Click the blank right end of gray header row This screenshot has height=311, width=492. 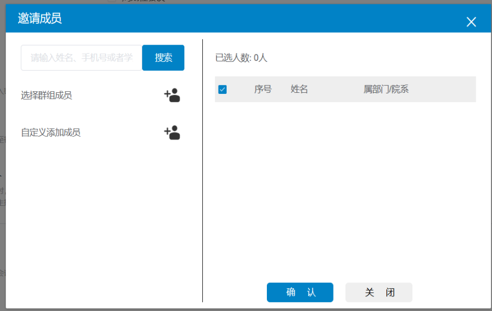(450, 90)
